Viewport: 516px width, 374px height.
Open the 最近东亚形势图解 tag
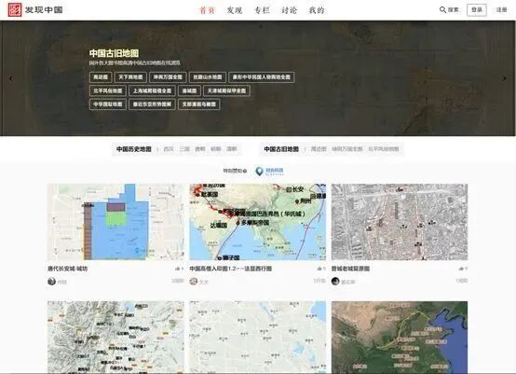tap(152, 104)
